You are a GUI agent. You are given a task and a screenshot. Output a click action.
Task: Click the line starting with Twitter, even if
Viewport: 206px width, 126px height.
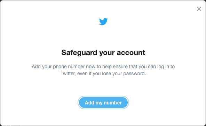pos(103,73)
